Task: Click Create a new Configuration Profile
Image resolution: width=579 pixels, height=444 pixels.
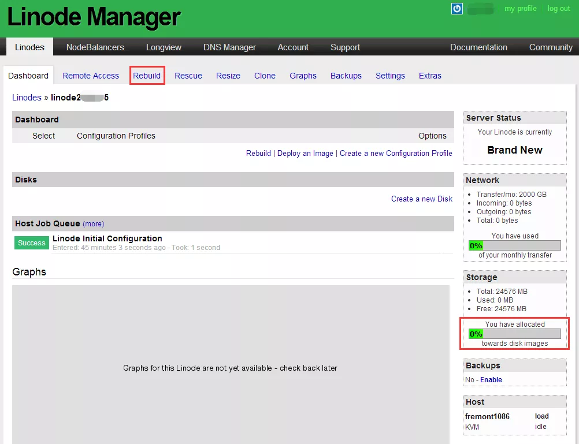Action: coord(396,153)
